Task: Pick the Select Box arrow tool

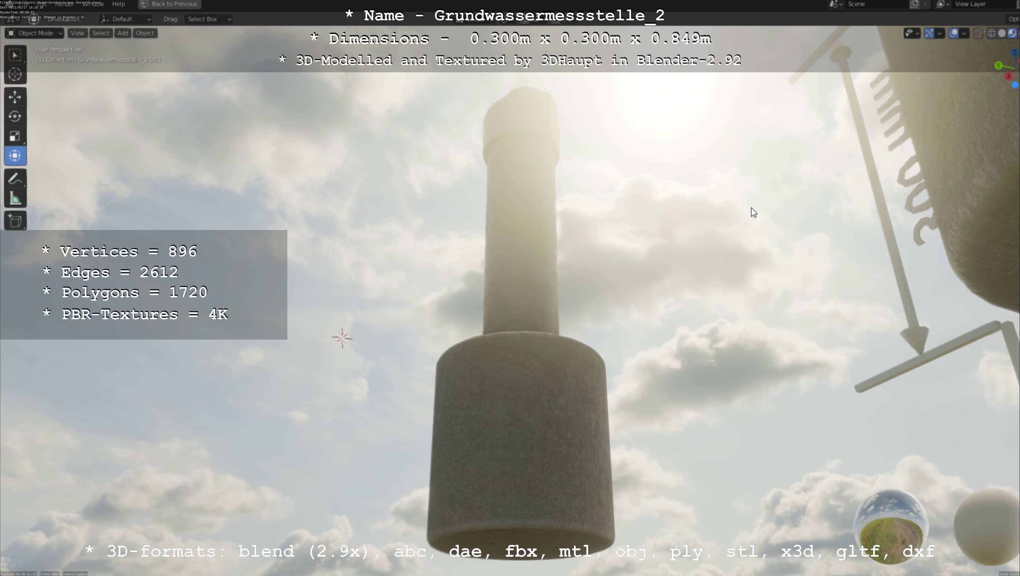Action: (x=15, y=55)
